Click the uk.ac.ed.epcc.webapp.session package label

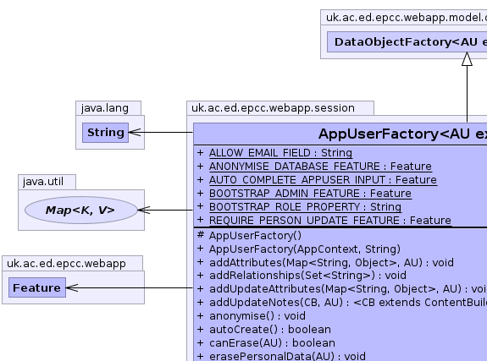pos(273,108)
